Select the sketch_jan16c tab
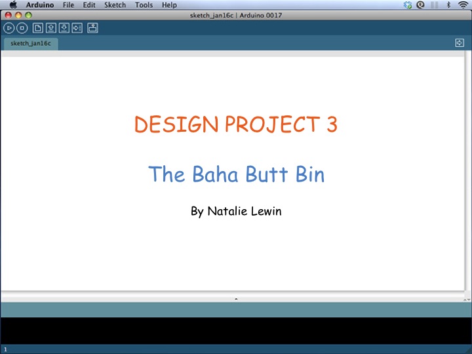472x354 pixels. (x=31, y=44)
